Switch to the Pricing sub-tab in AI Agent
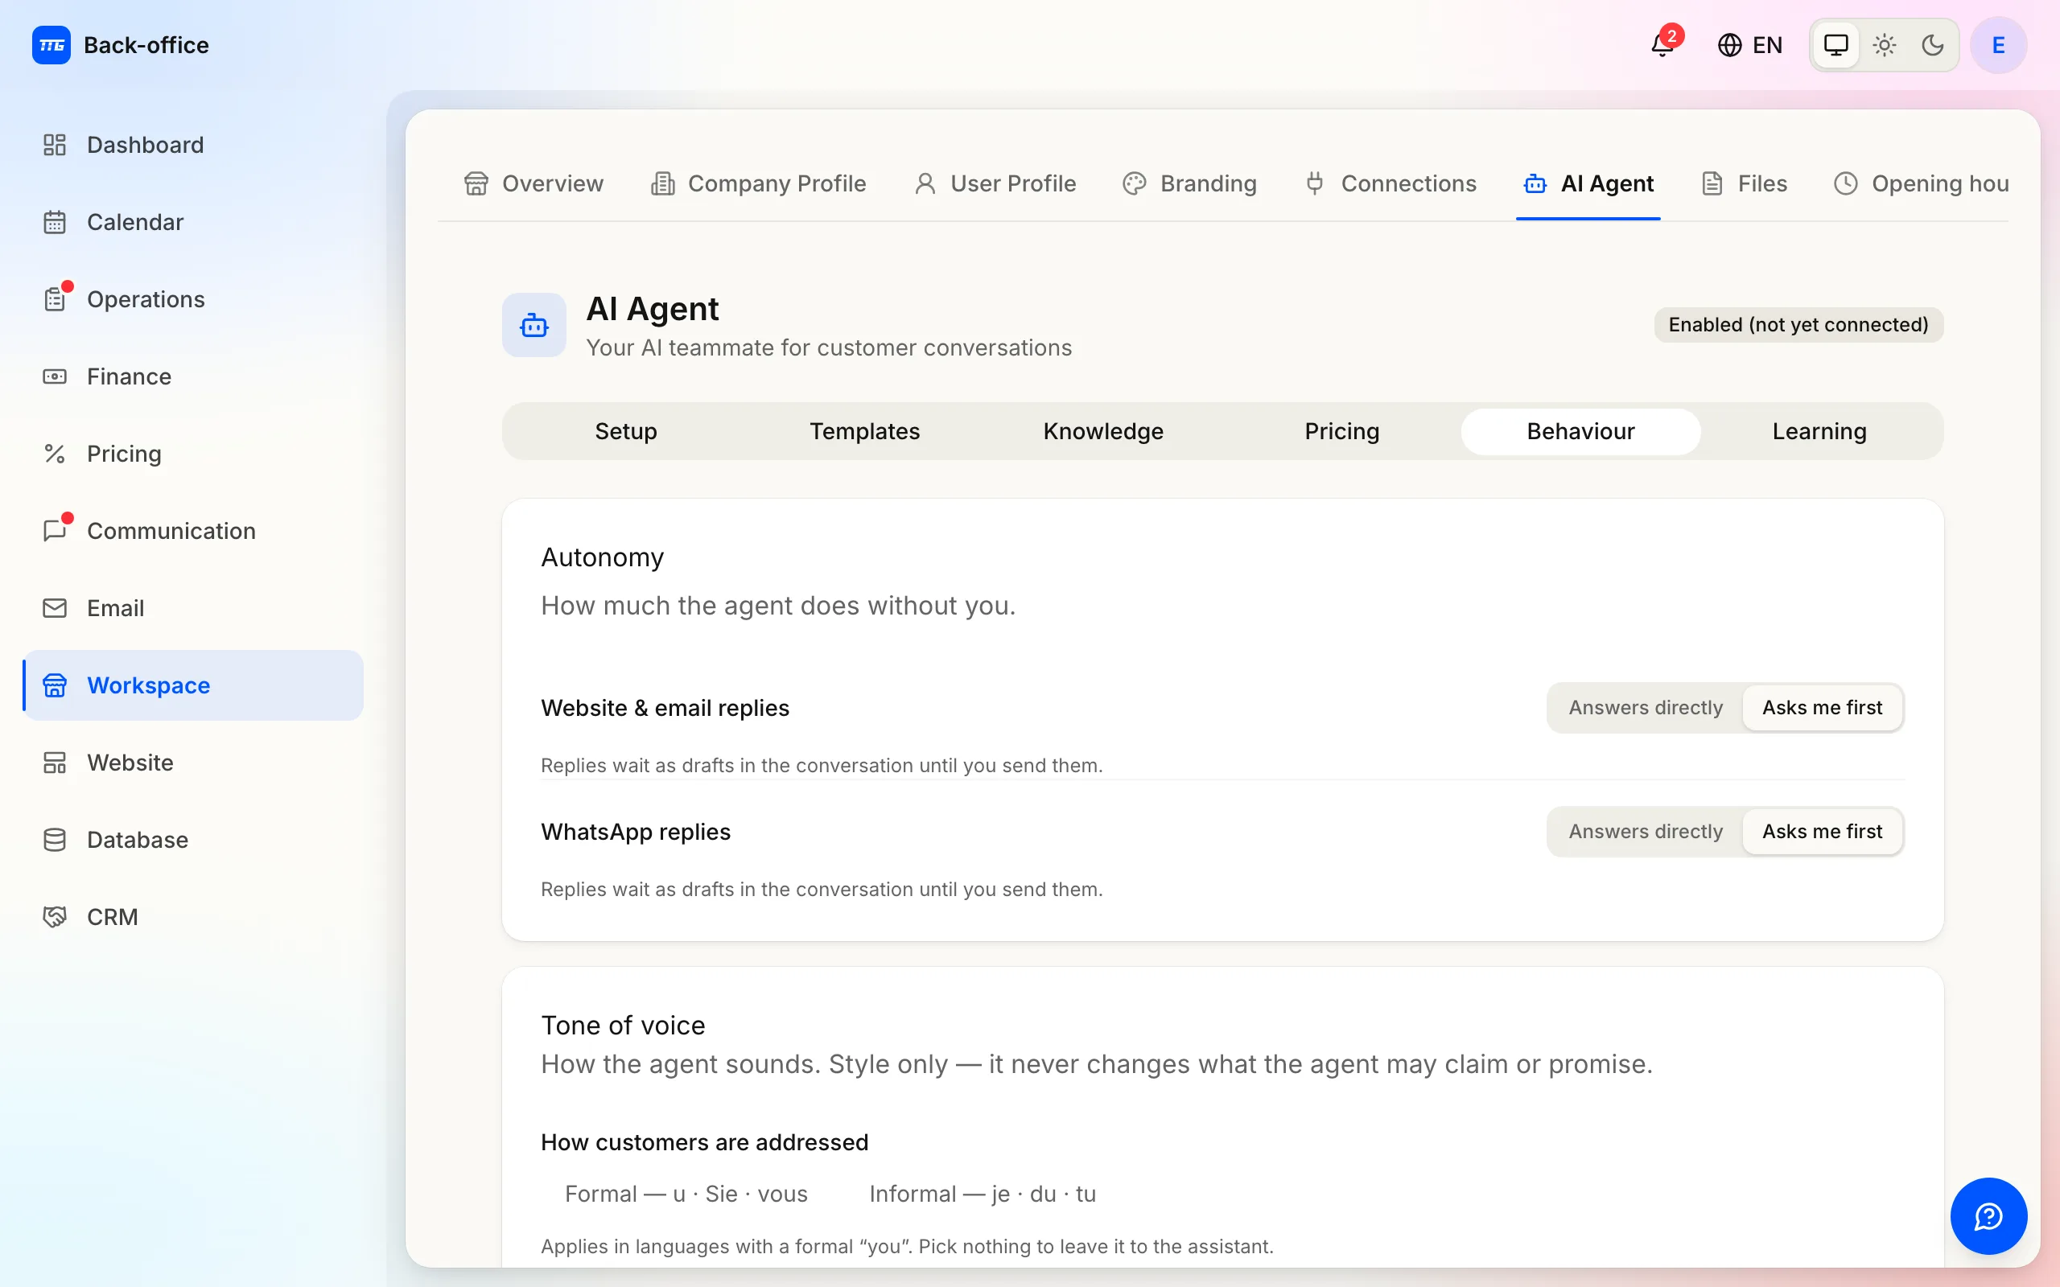2060x1287 pixels. tap(1341, 432)
